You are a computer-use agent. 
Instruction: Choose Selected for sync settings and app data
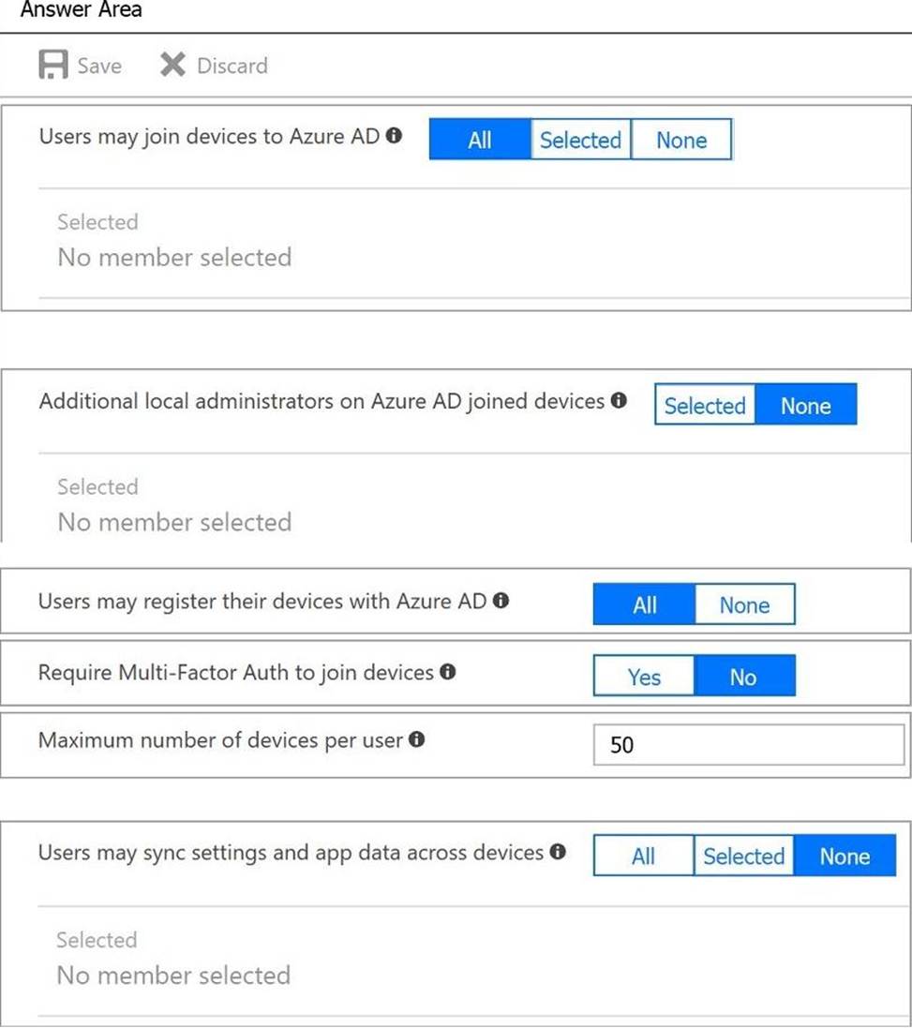[x=743, y=857]
